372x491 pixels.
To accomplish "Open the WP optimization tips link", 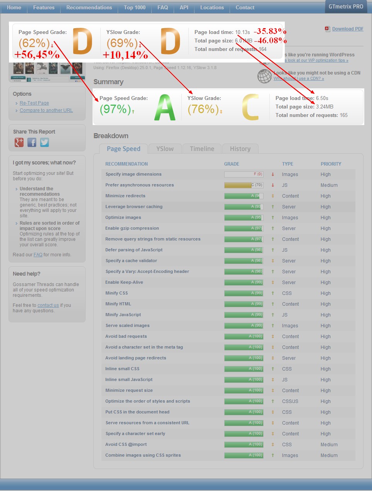I will (x=317, y=61).
